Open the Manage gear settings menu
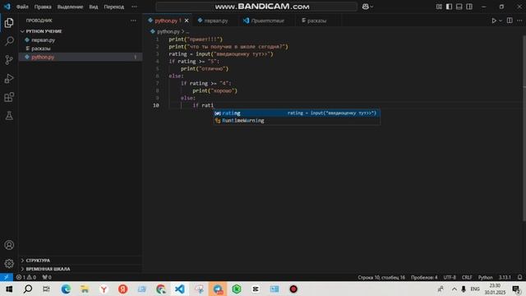 (9, 263)
